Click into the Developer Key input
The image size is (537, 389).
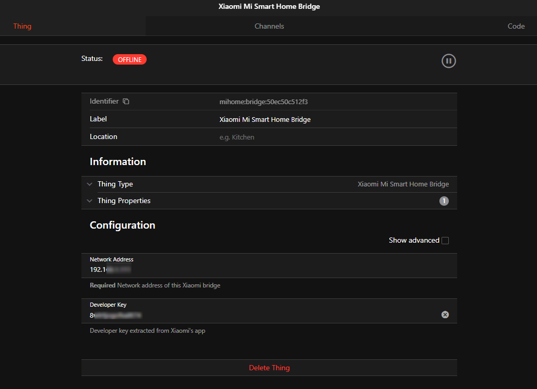tap(261, 315)
